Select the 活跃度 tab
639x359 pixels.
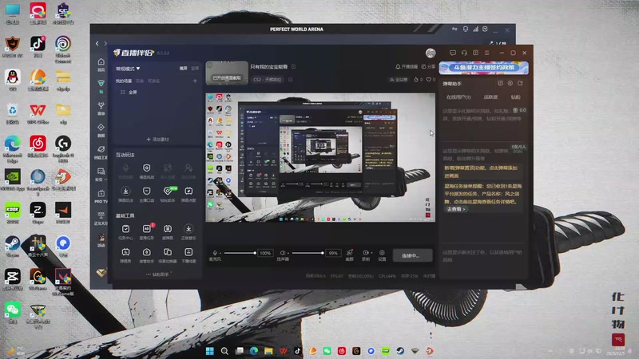[x=490, y=97]
